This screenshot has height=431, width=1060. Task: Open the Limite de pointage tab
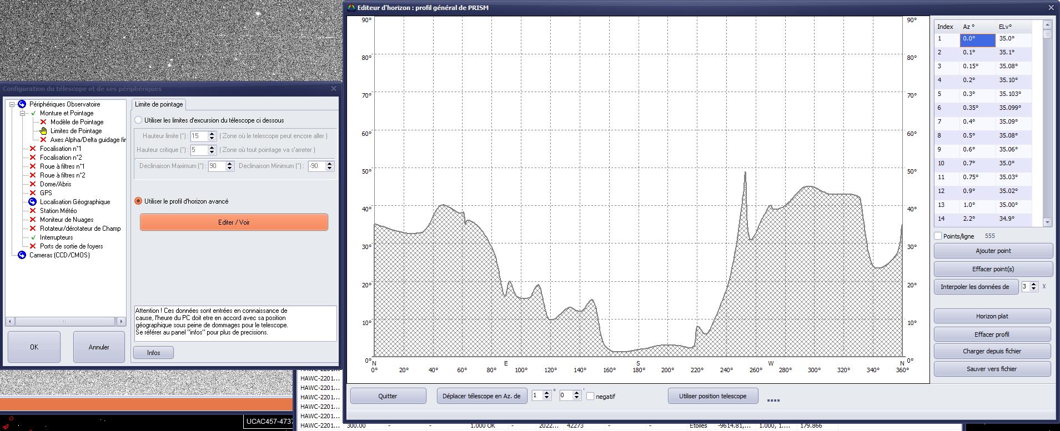click(159, 104)
